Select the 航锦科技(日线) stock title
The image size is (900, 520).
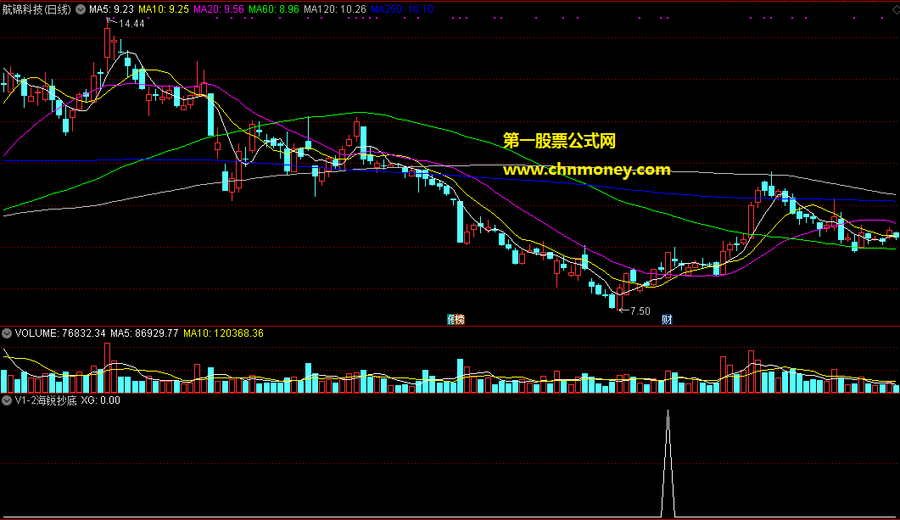pyautogui.click(x=36, y=9)
